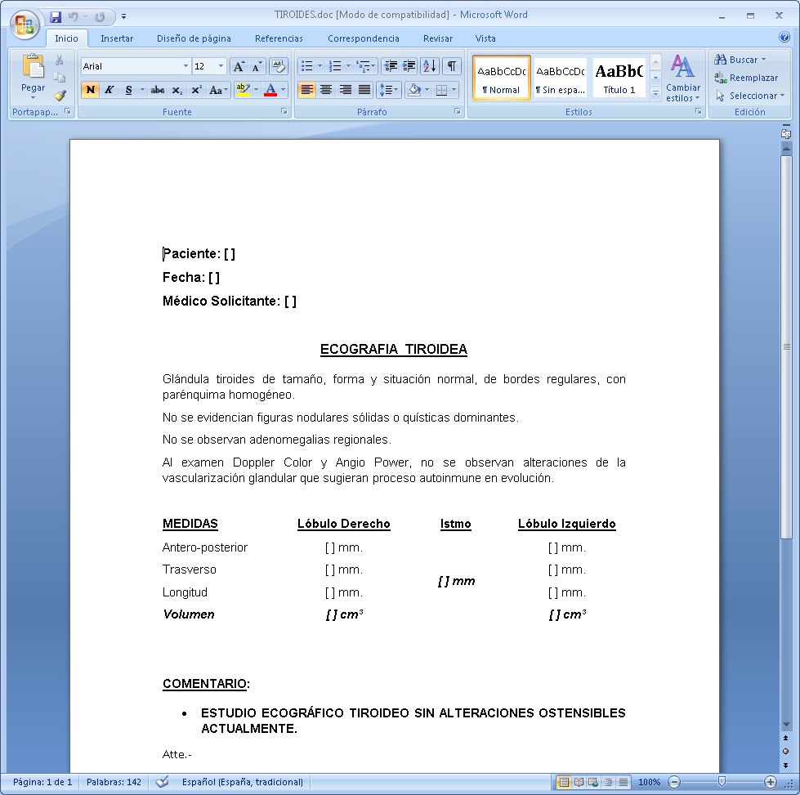Open the Revisar ribbon tab
Viewport: 800px width, 795px height.
click(437, 38)
